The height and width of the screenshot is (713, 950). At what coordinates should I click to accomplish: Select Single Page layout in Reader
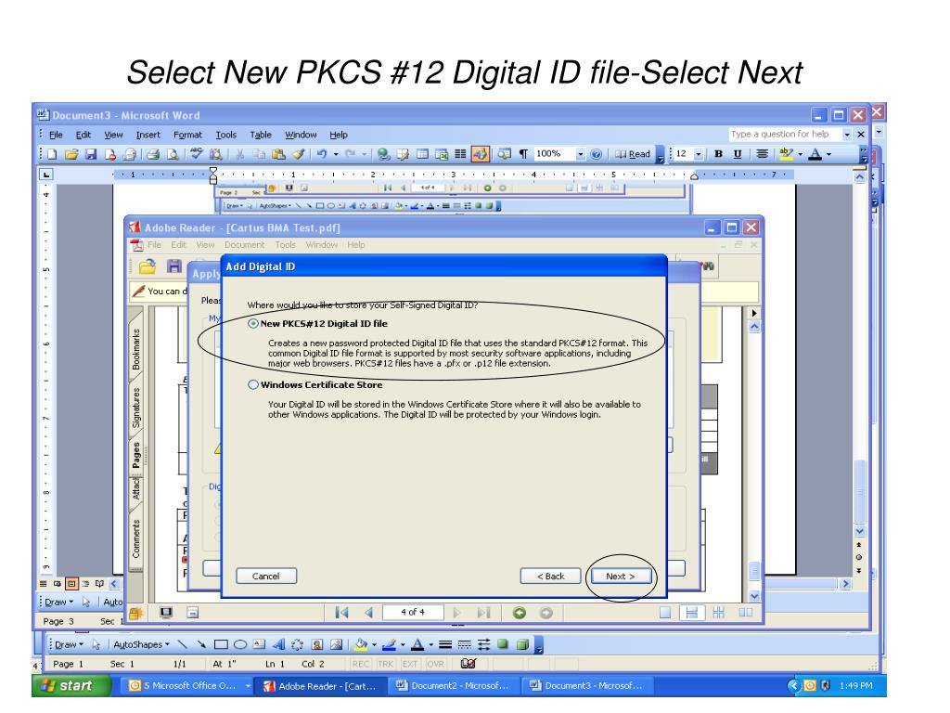pos(664,613)
